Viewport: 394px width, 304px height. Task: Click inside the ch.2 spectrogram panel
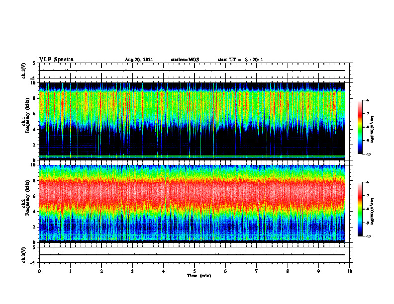point(192,204)
